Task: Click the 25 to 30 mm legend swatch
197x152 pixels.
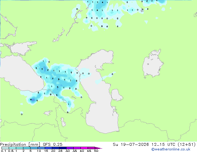Action: (x=63, y=148)
